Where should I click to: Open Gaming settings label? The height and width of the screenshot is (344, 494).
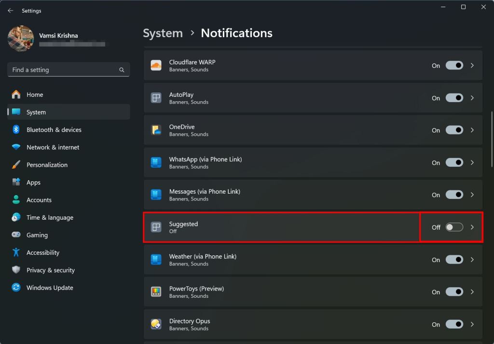pyautogui.click(x=37, y=235)
